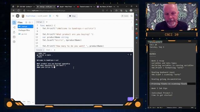This screenshot has height=112, width=200.
Task: Click line 12 fmt.Scanf code
Action: [x=62, y=40]
